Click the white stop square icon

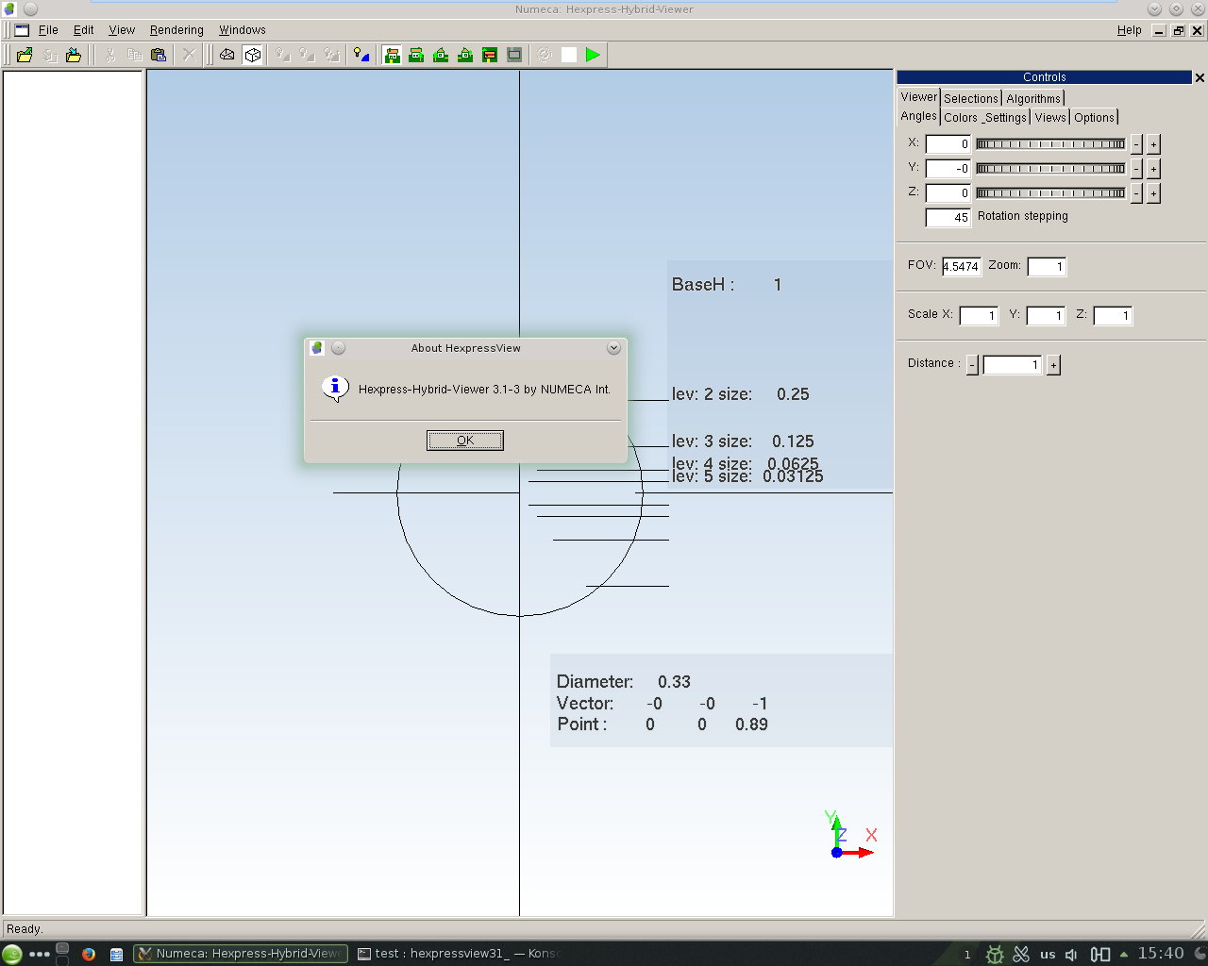tap(569, 55)
